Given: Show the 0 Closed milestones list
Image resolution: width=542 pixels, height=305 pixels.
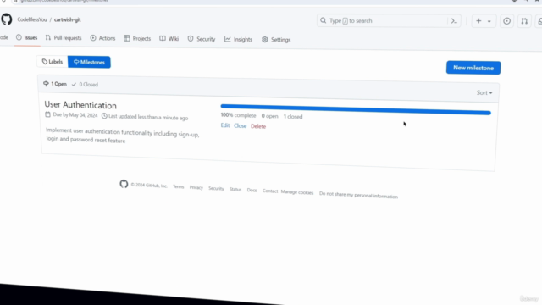Looking at the screenshot, I should tap(85, 85).
